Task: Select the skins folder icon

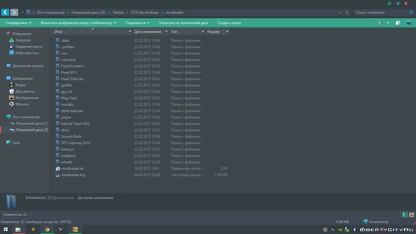Action: 58,130
